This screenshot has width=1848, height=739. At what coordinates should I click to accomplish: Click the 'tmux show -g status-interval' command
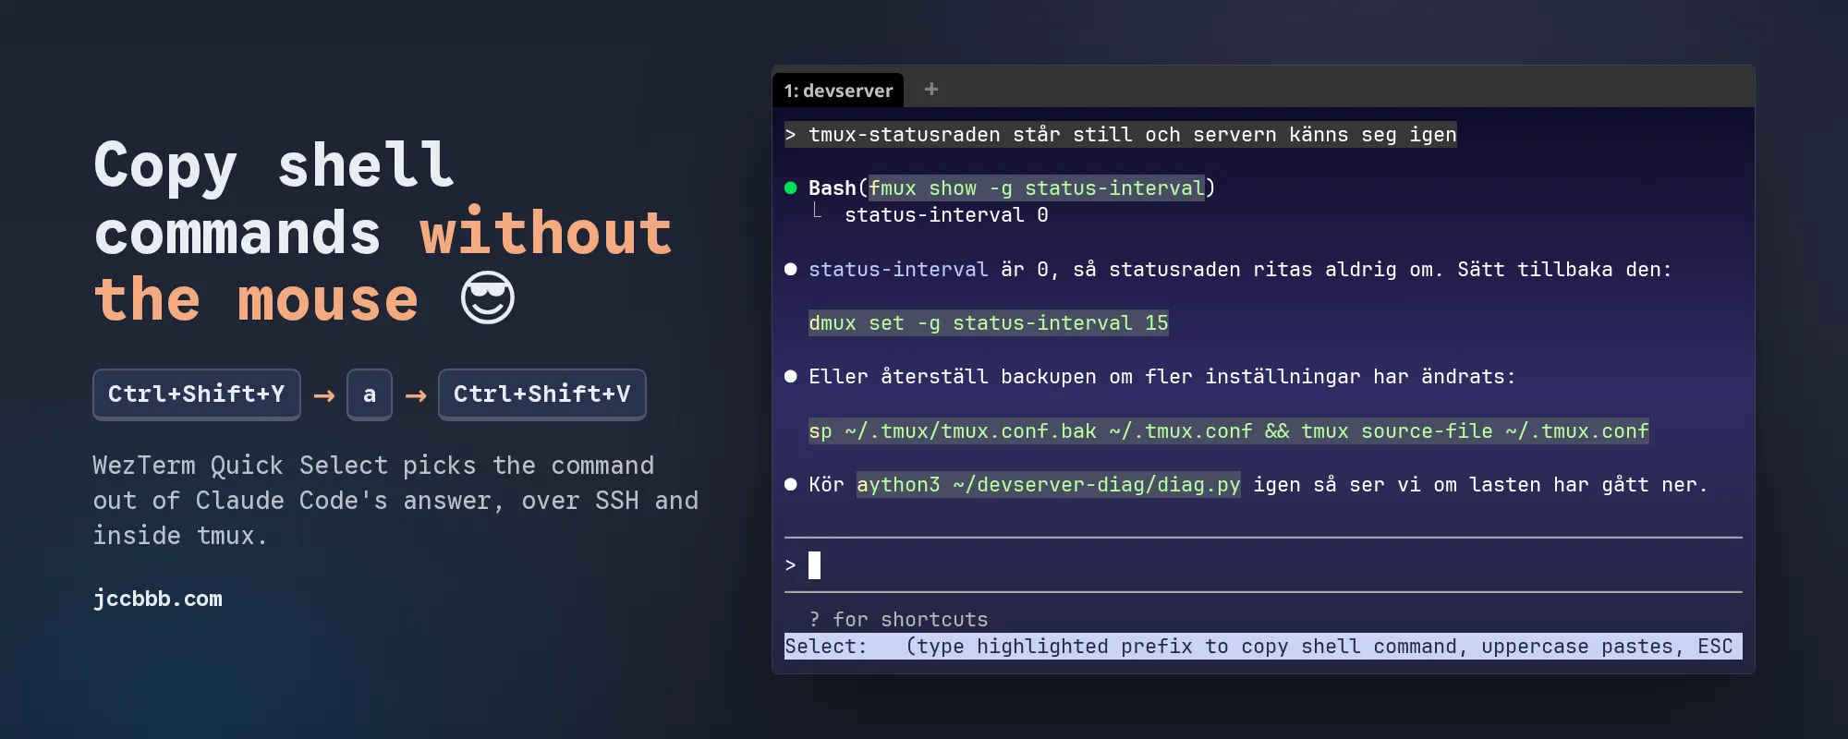tap(1037, 188)
